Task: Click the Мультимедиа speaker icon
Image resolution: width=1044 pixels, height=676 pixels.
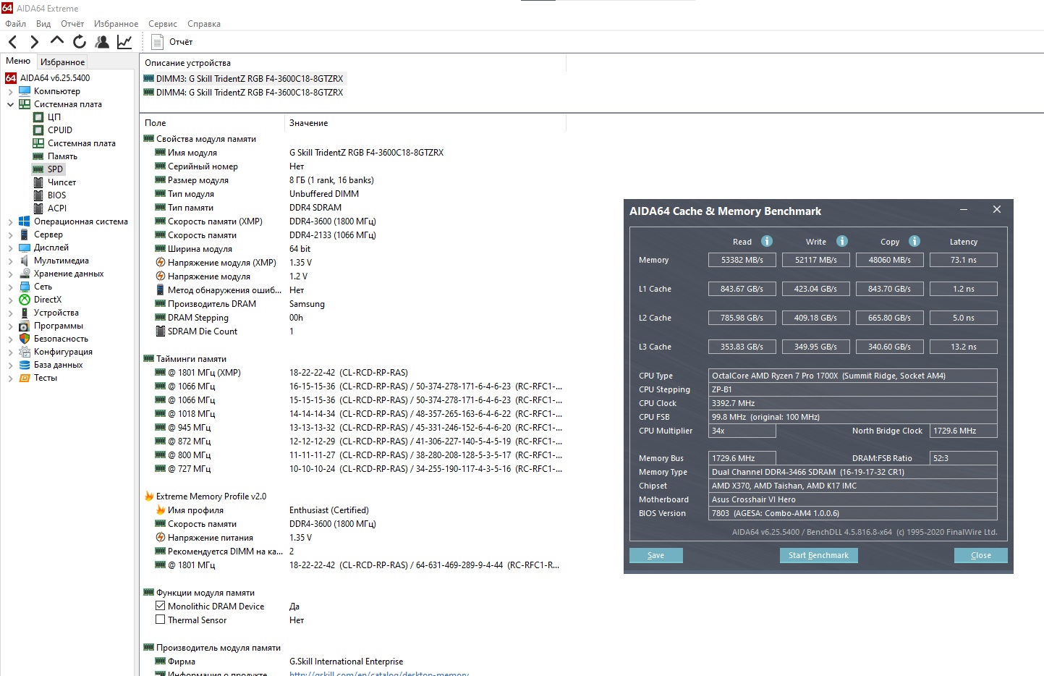Action: pos(25,261)
